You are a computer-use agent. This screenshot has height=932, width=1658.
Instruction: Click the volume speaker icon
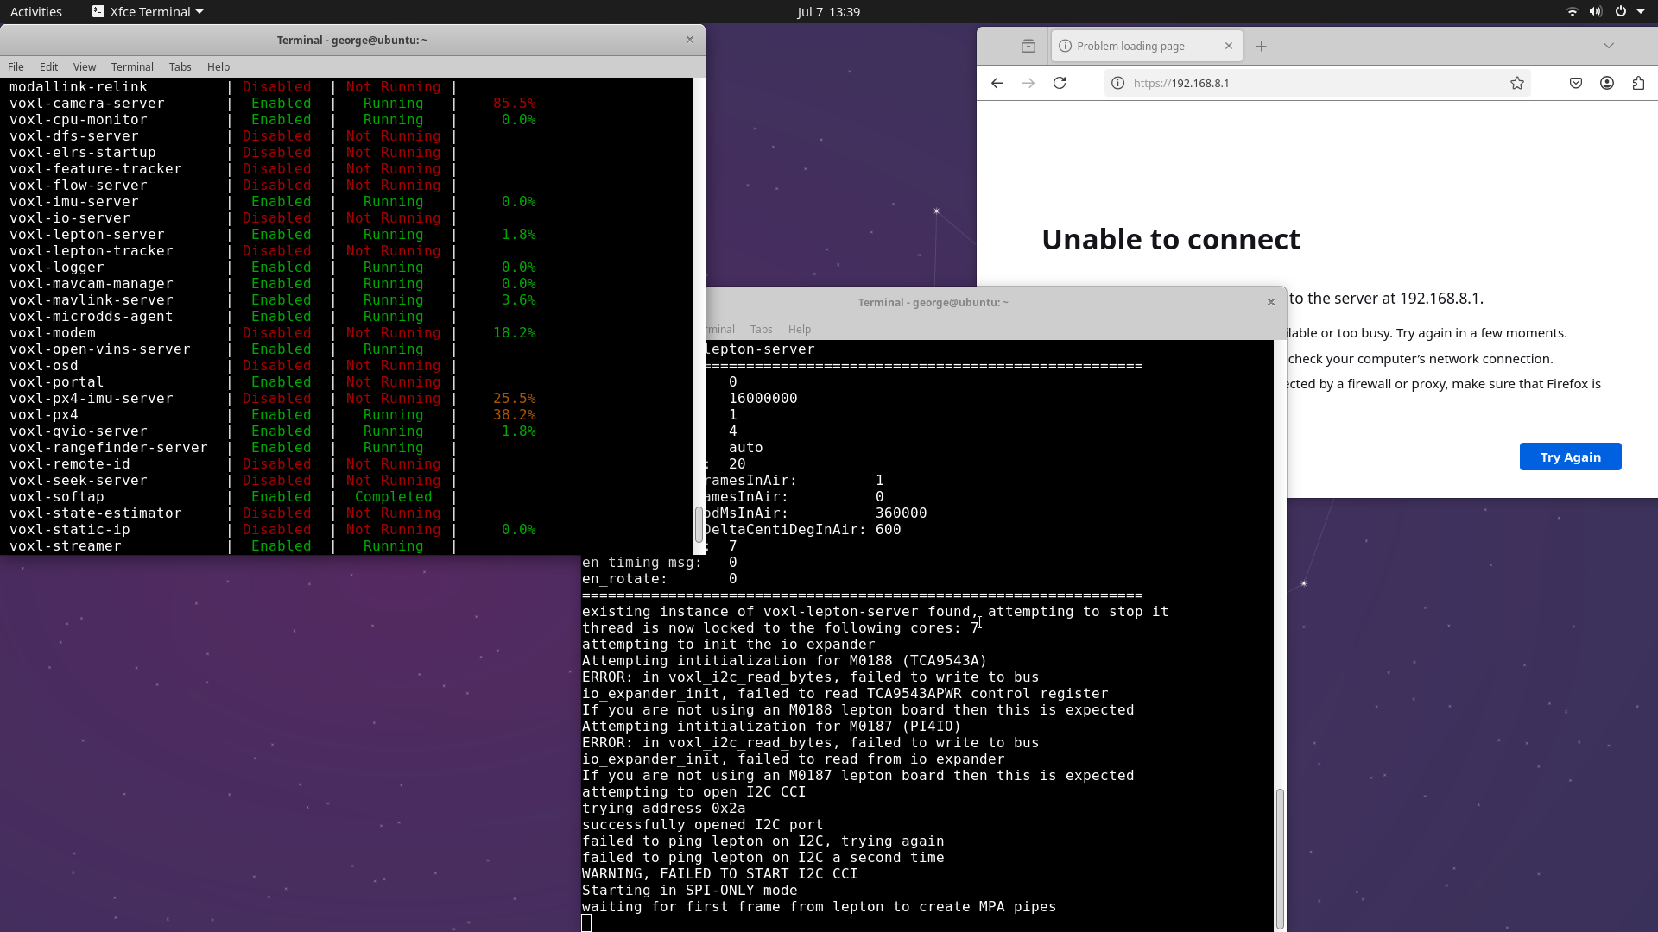(x=1595, y=11)
